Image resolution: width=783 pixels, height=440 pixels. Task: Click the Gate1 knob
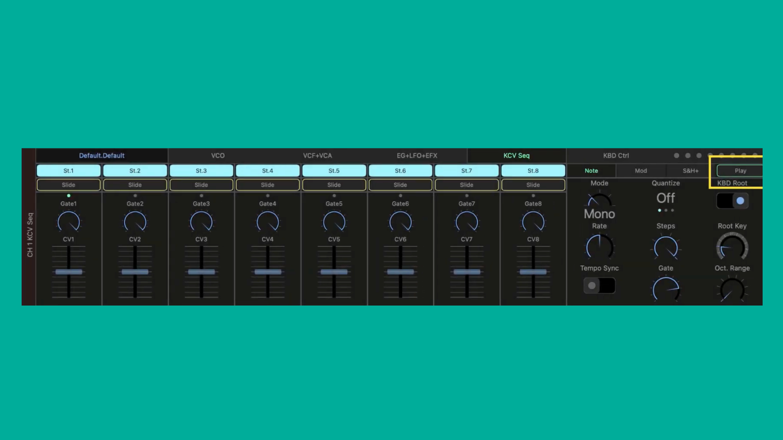pos(69,222)
